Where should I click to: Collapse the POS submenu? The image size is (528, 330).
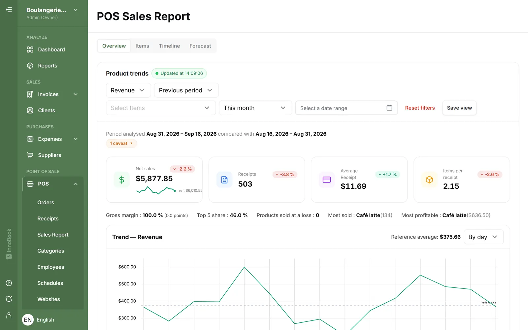point(76,184)
